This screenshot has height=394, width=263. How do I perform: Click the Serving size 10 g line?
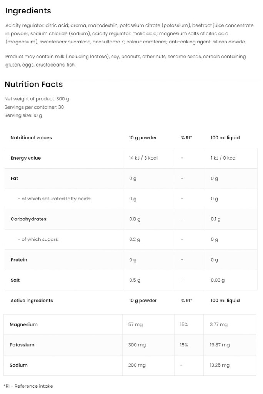pos(23,115)
